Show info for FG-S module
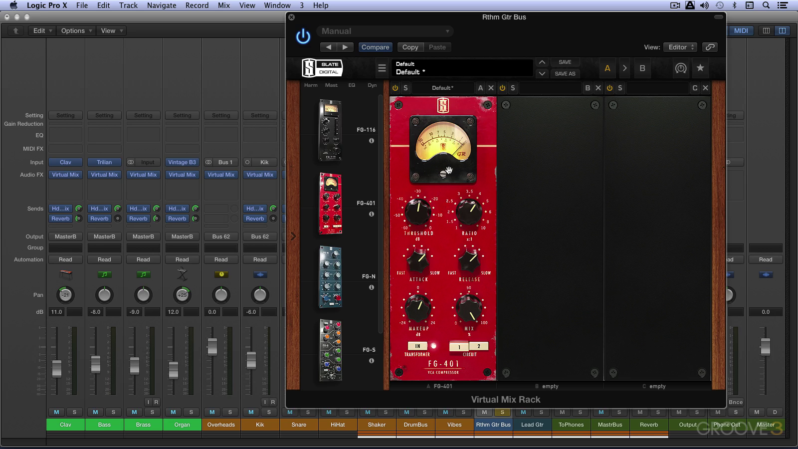Screen dimensions: 798x449 [x=371, y=361]
